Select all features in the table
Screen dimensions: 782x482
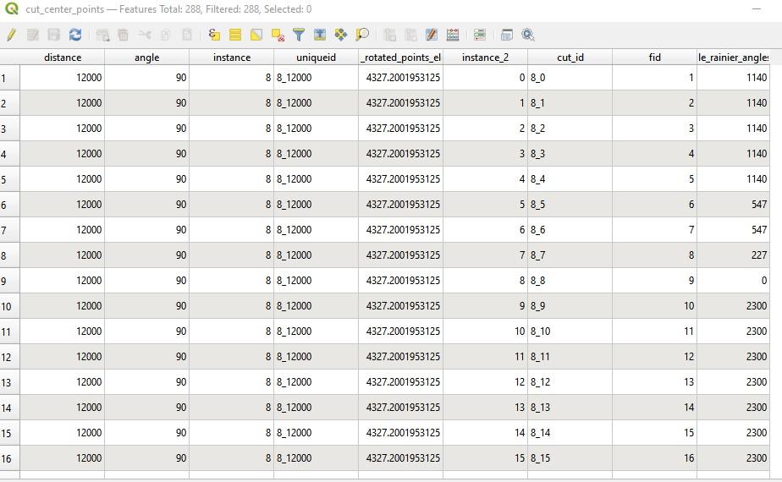coord(235,35)
